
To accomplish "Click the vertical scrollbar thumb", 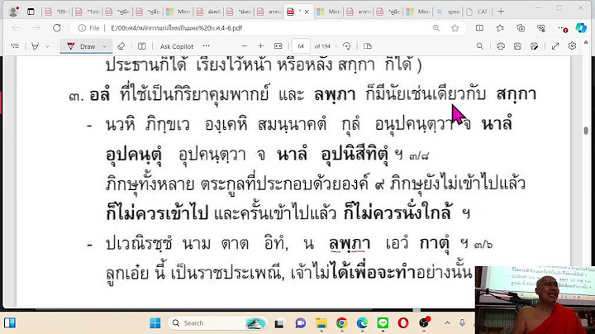I will coord(586,131).
